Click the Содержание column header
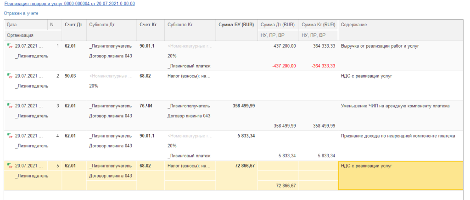 click(353, 24)
